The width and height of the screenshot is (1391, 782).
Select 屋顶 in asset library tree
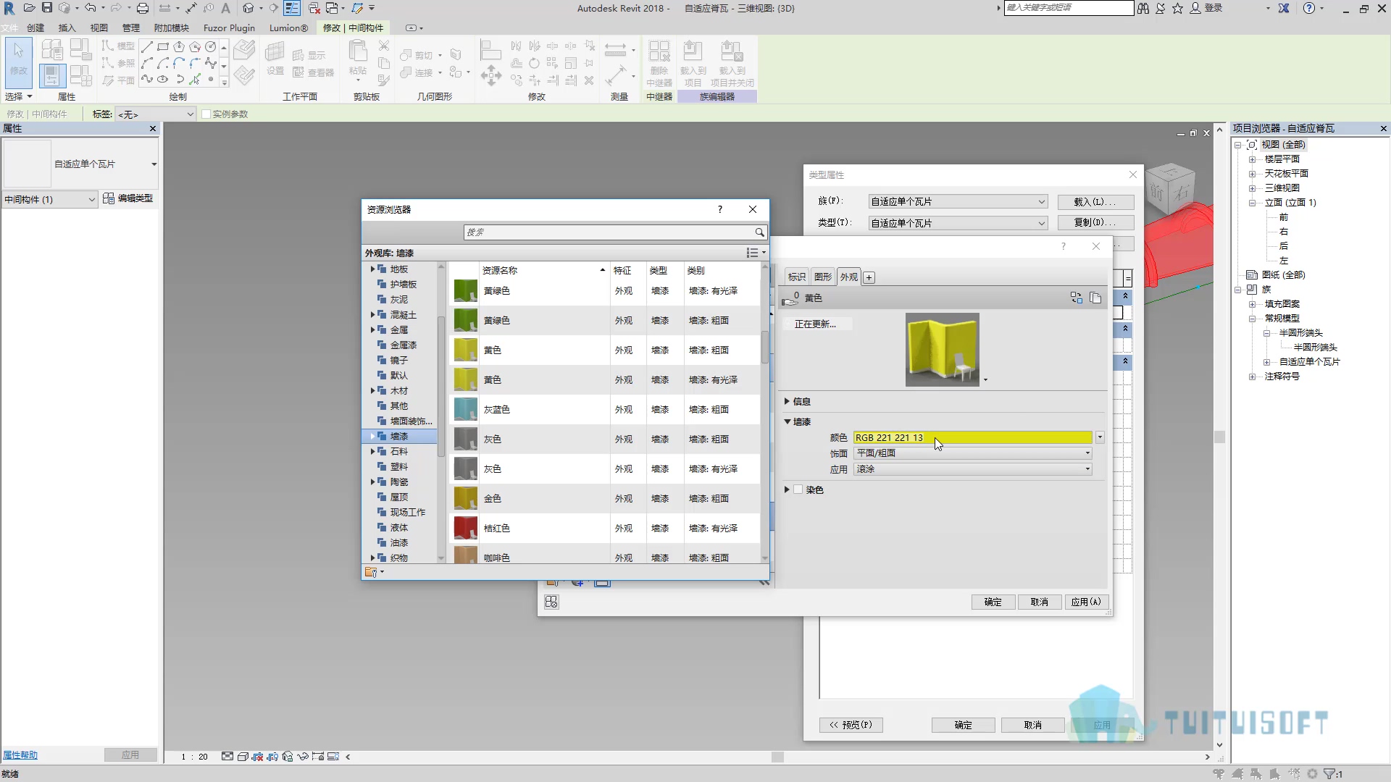(399, 497)
